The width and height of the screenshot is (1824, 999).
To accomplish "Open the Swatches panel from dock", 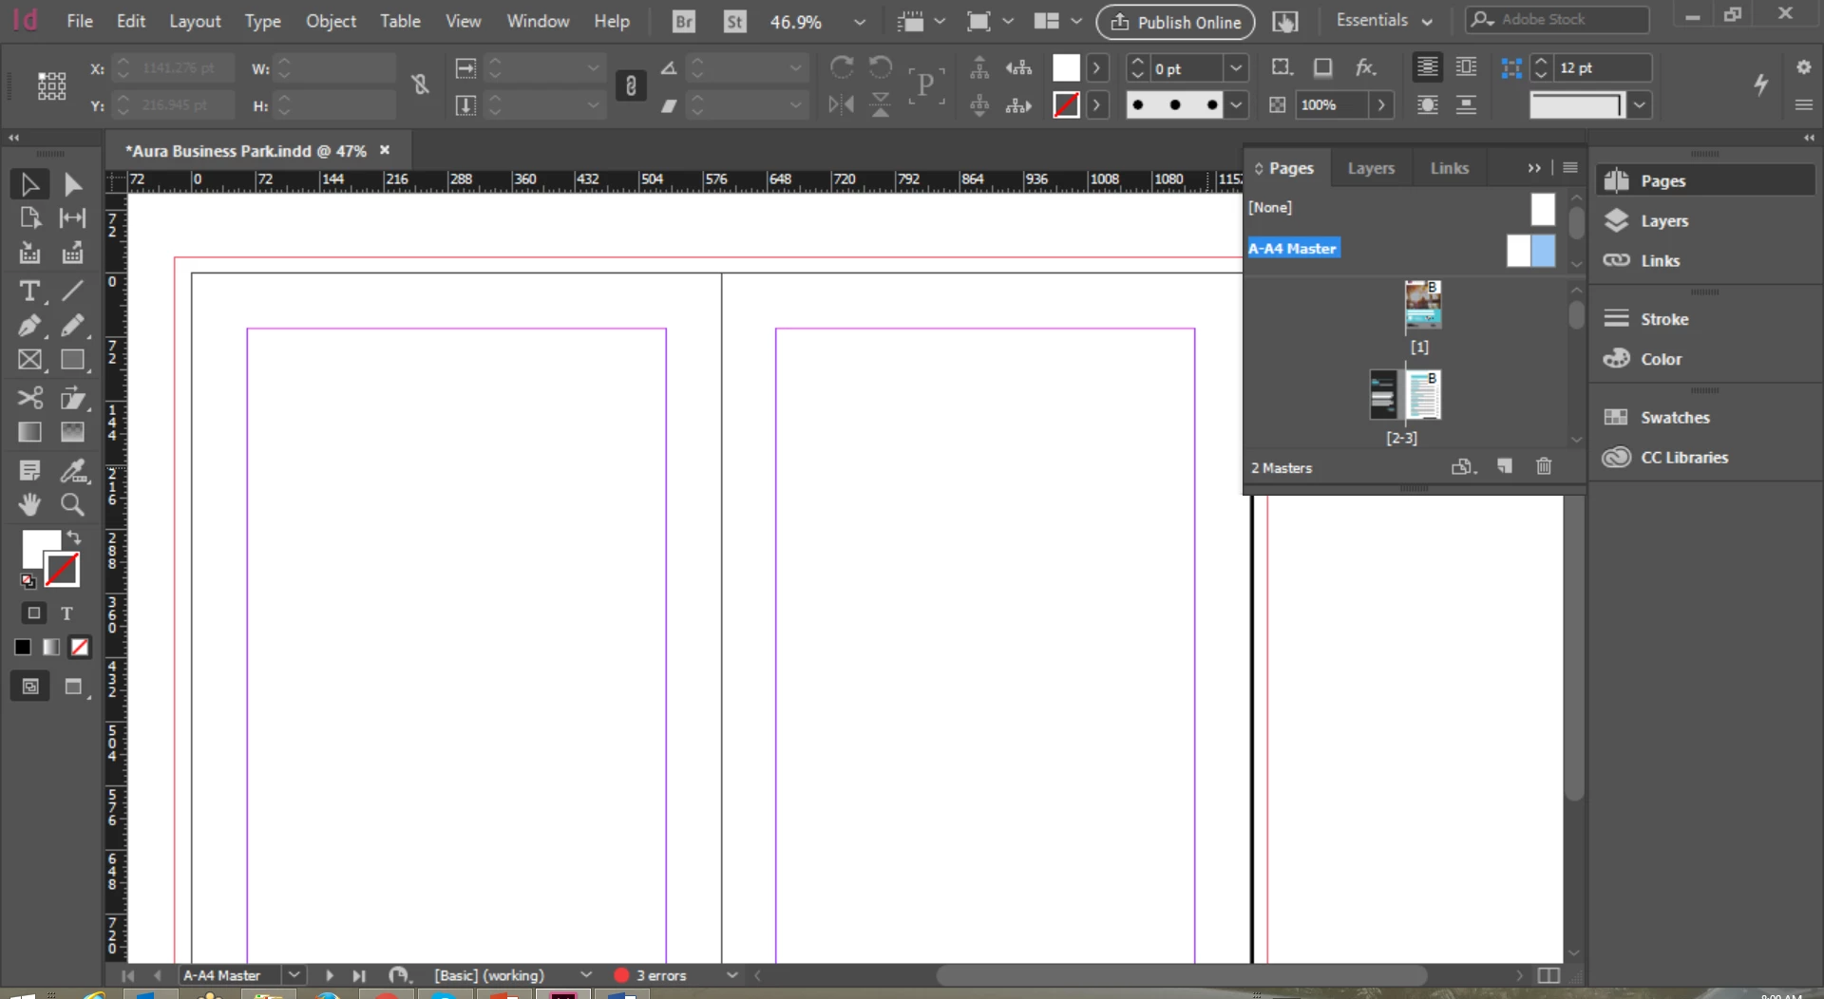I will [x=1673, y=417].
